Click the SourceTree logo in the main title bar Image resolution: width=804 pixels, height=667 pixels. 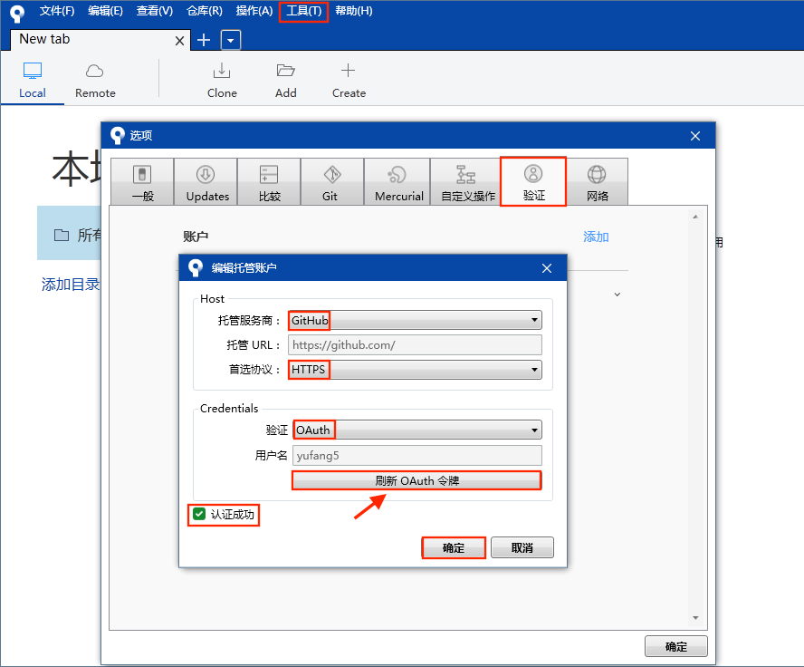(x=17, y=13)
